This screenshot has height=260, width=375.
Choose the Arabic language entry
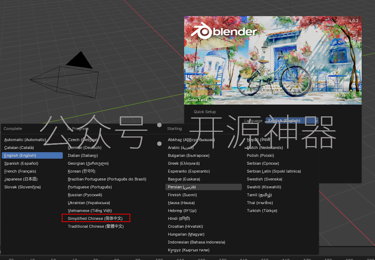(x=203, y=148)
